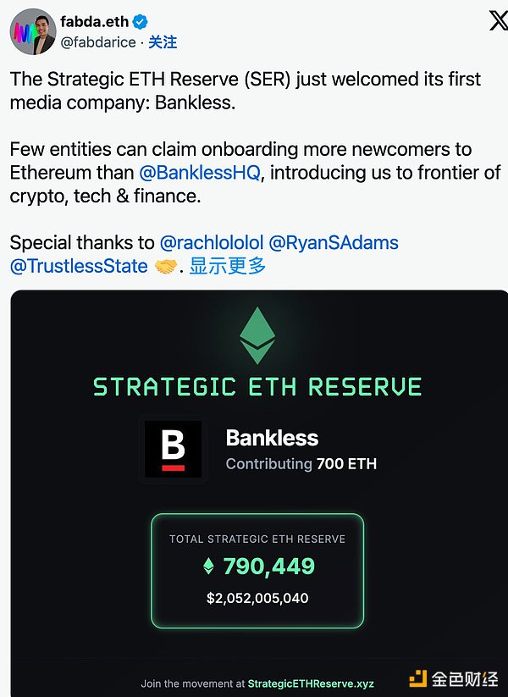Open the @RyanSAdams mention

point(336,242)
